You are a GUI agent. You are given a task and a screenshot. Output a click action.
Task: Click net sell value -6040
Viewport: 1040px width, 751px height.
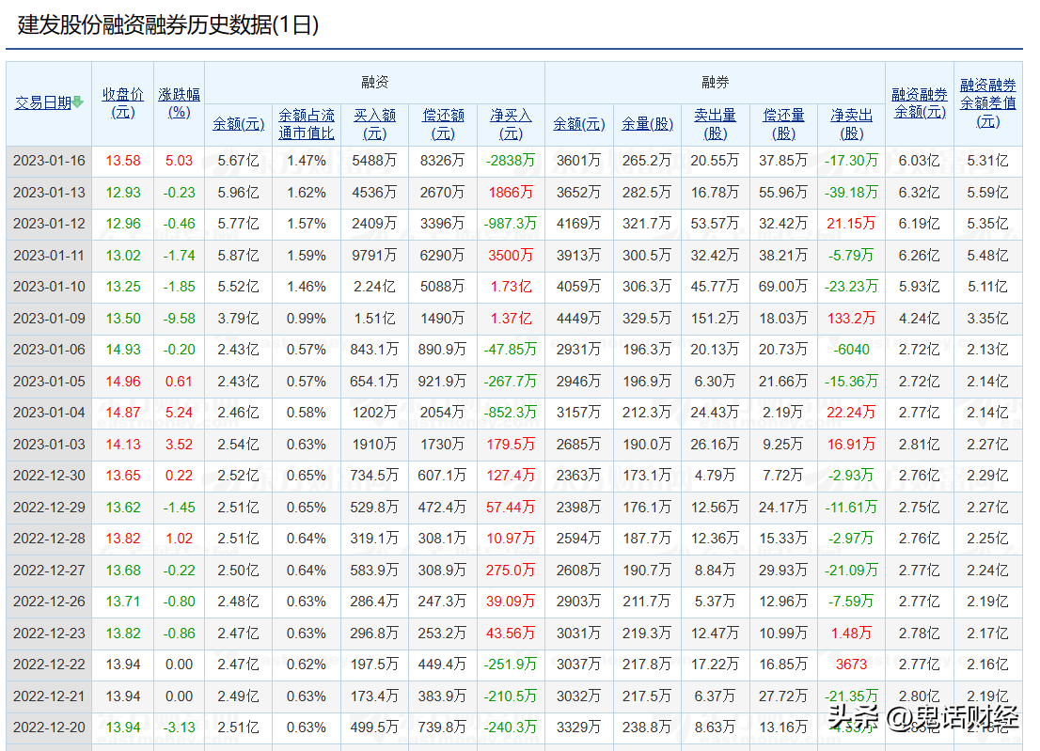click(x=852, y=350)
